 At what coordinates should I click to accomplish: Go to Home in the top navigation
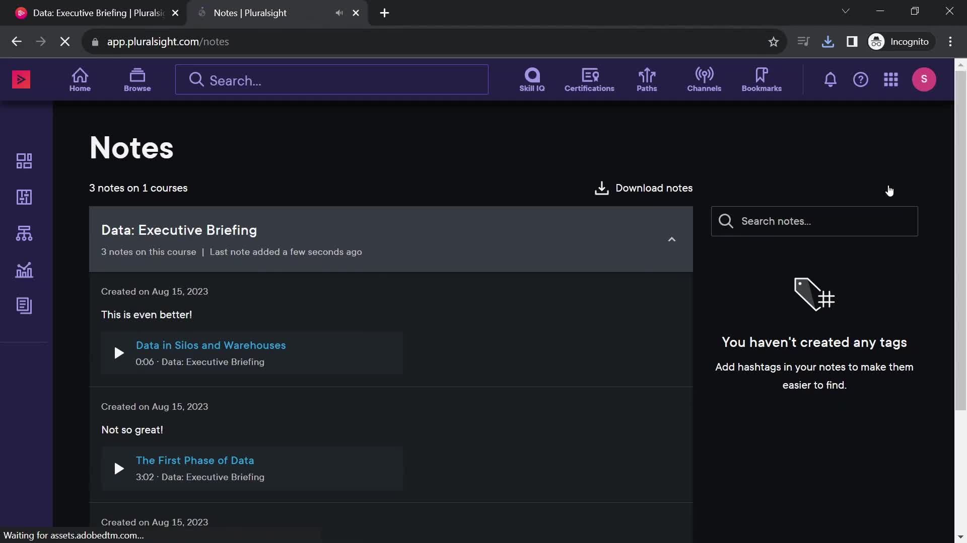(80, 79)
